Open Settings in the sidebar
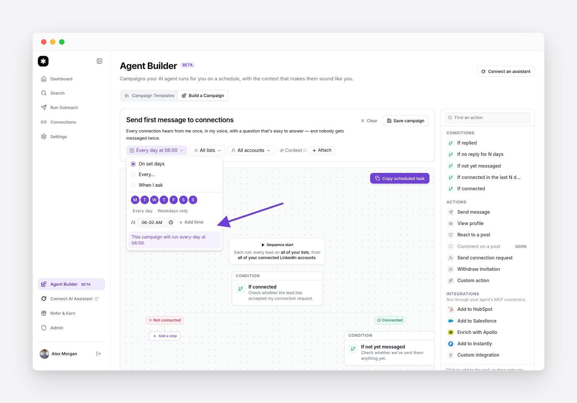 pos(71,137)
